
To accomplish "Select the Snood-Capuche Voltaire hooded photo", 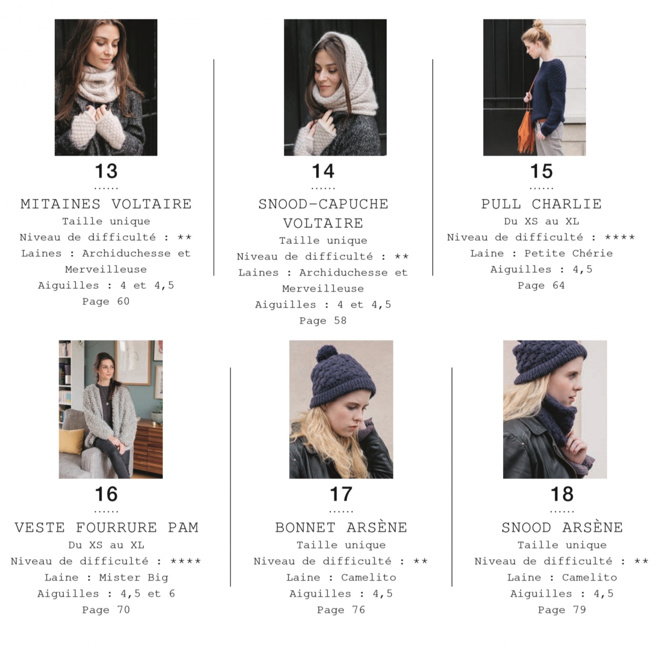I will (335, 87).
